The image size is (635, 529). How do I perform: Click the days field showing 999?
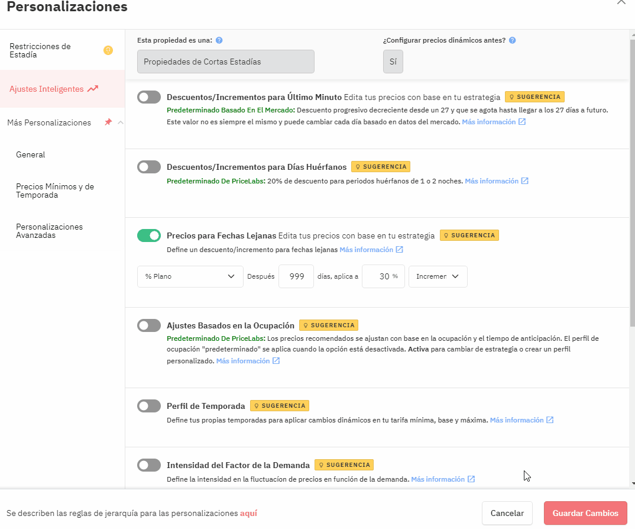[296, 276]
